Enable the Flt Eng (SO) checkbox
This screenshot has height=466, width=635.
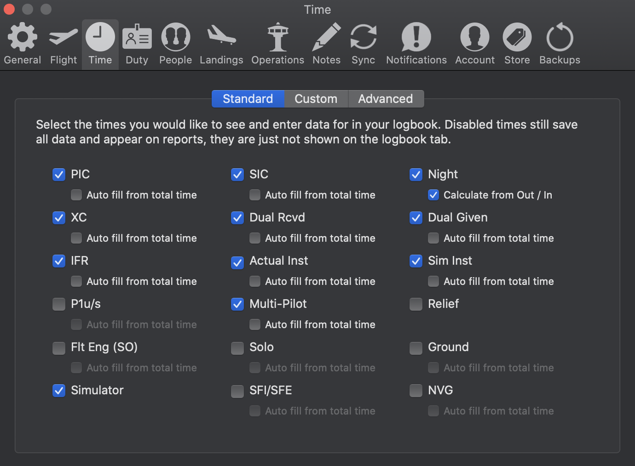[59, 348]
